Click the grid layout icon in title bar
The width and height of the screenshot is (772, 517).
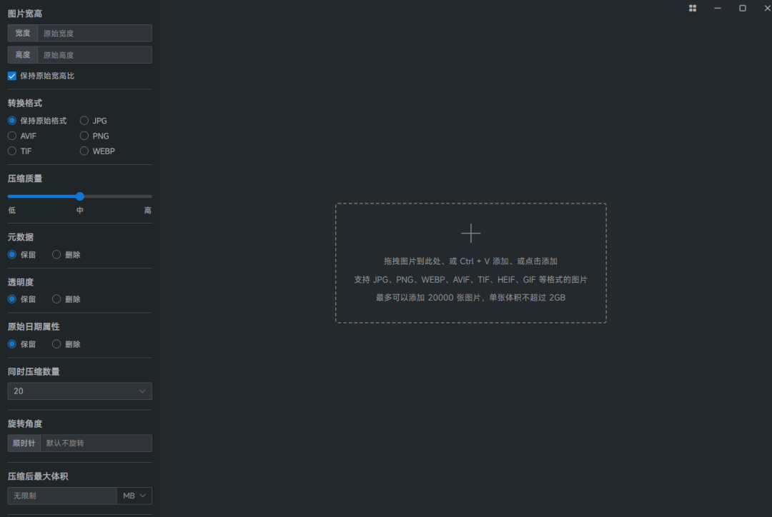tap(692, 9)
